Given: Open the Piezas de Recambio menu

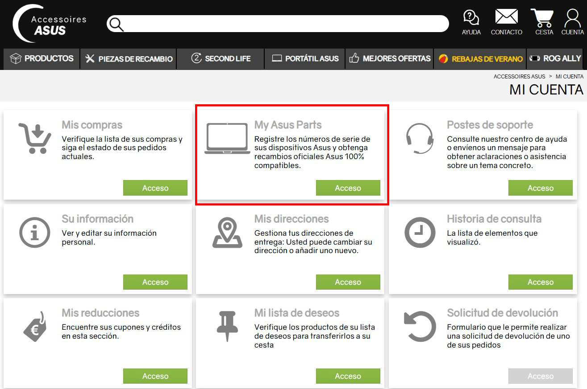Looking at the screenshot, I should pos(129,59).
